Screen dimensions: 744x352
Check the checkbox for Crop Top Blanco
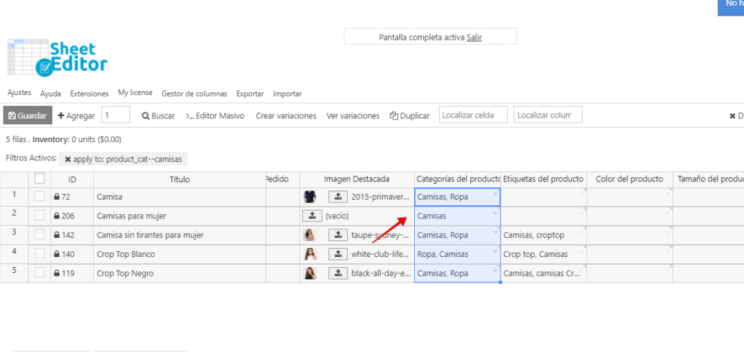[x=40, y=253]
